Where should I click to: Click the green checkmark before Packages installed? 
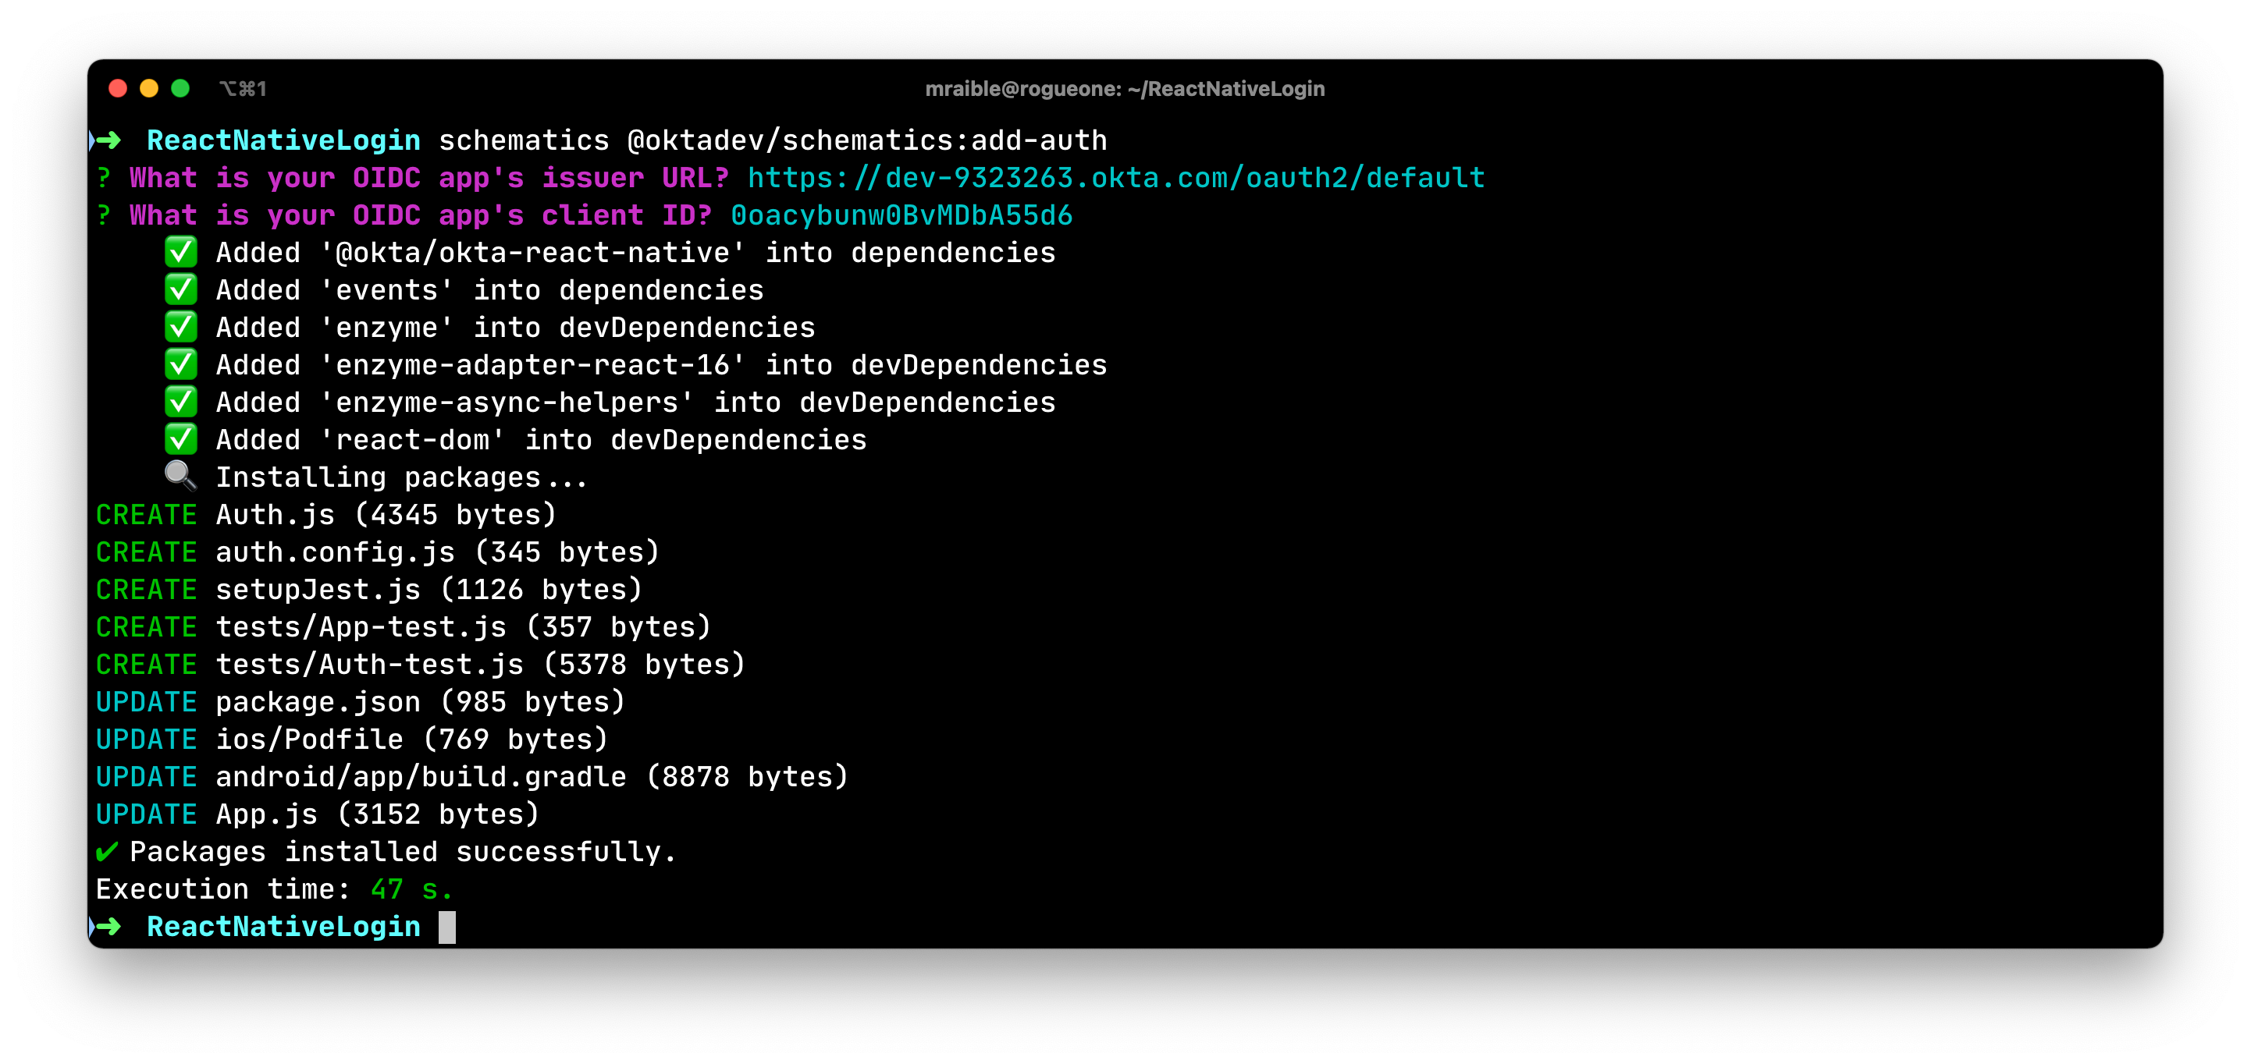tap(107, 852)
